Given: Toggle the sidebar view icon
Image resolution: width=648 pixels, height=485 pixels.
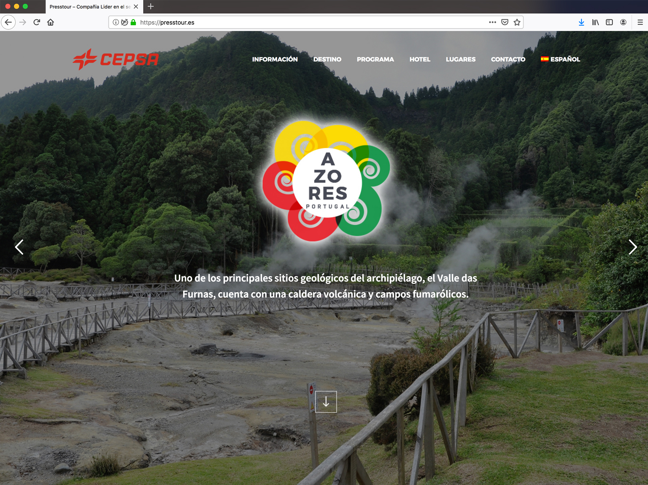Looking at the screenshot, I should click(609, 22).
